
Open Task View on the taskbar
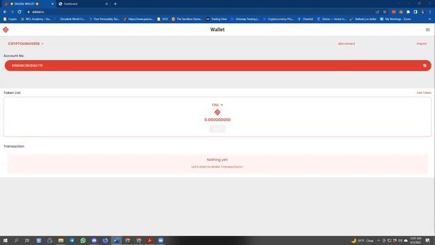(27, 240)
